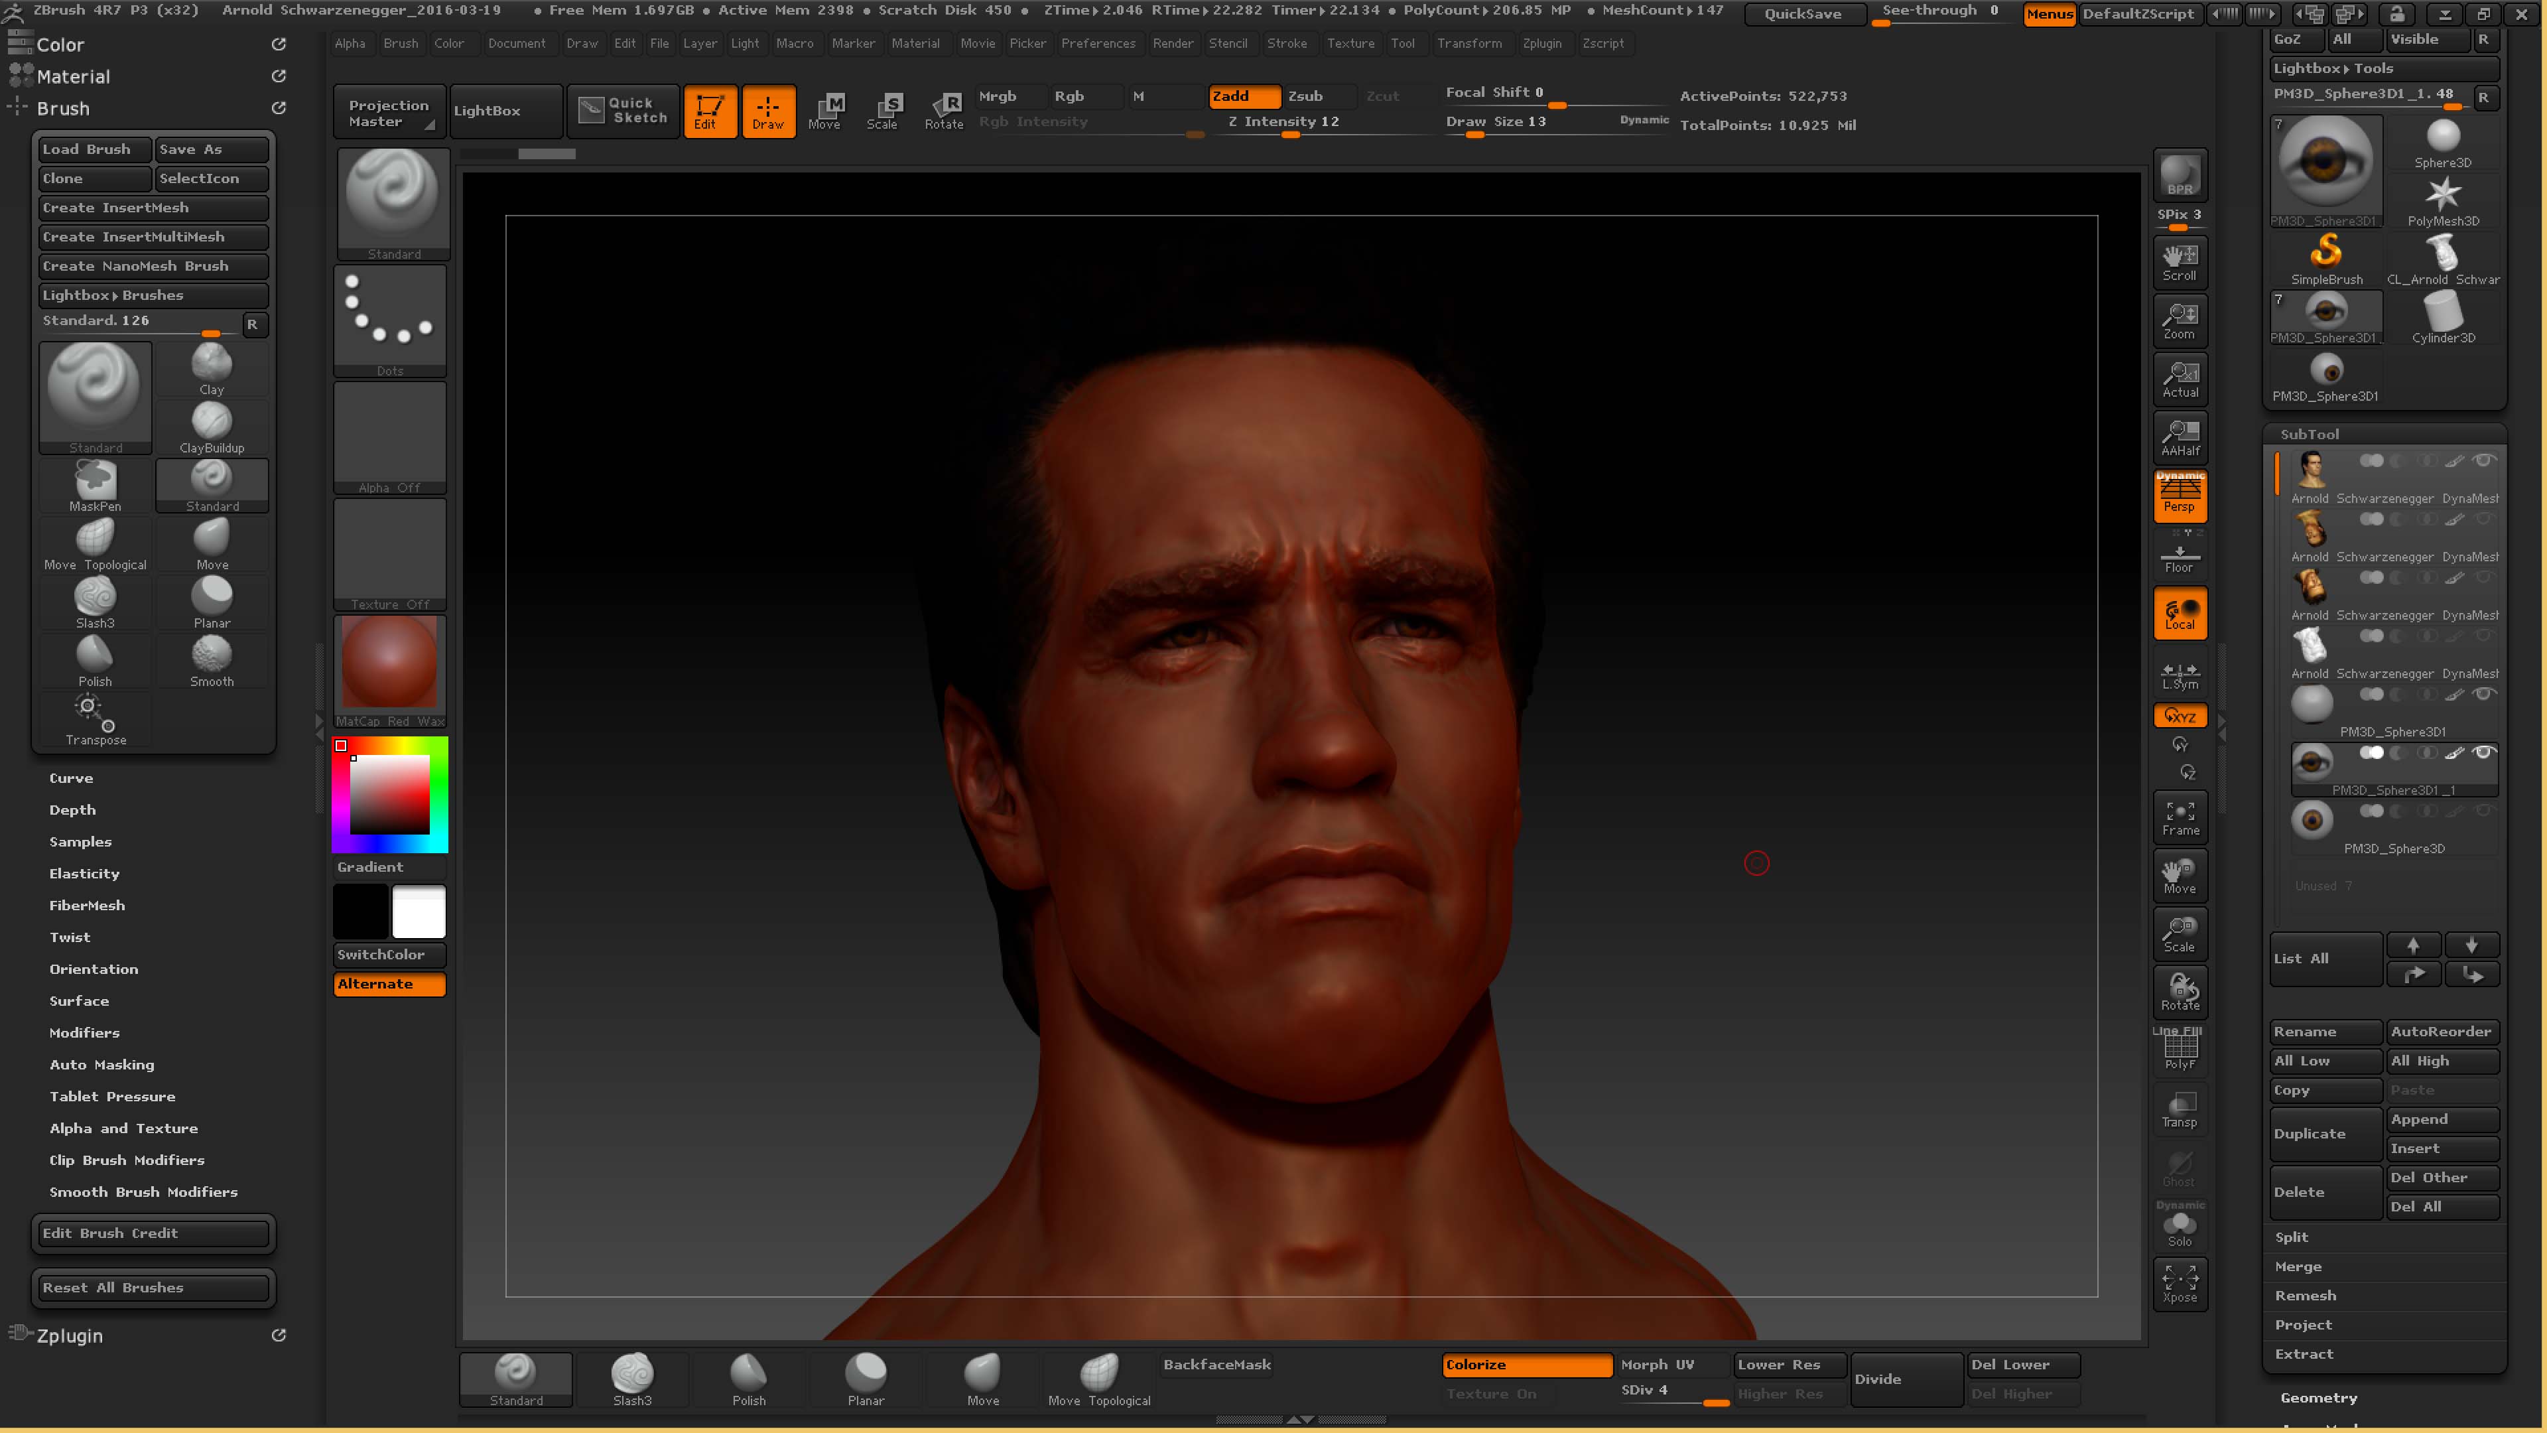Expand the Curve brush section
The height and width of the screenshot is (1433, 2547).
click(71, 778)
